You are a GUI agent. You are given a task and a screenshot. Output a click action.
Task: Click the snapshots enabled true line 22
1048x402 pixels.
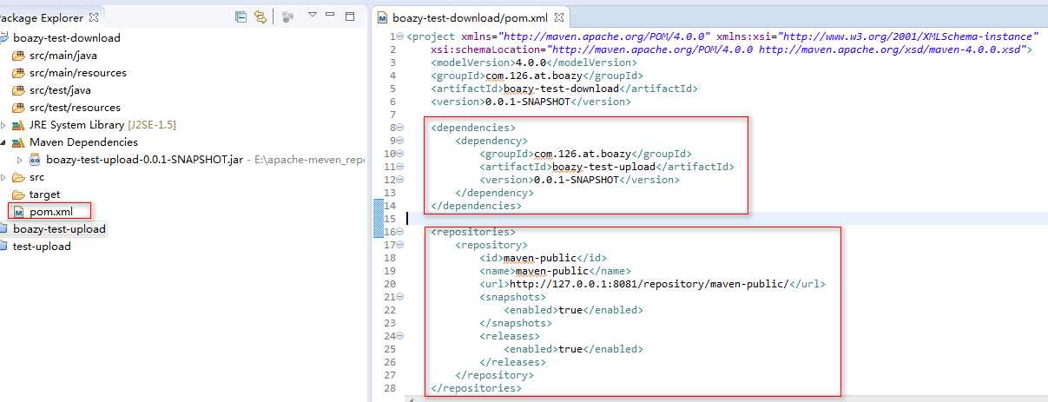[x=574, y=310]
